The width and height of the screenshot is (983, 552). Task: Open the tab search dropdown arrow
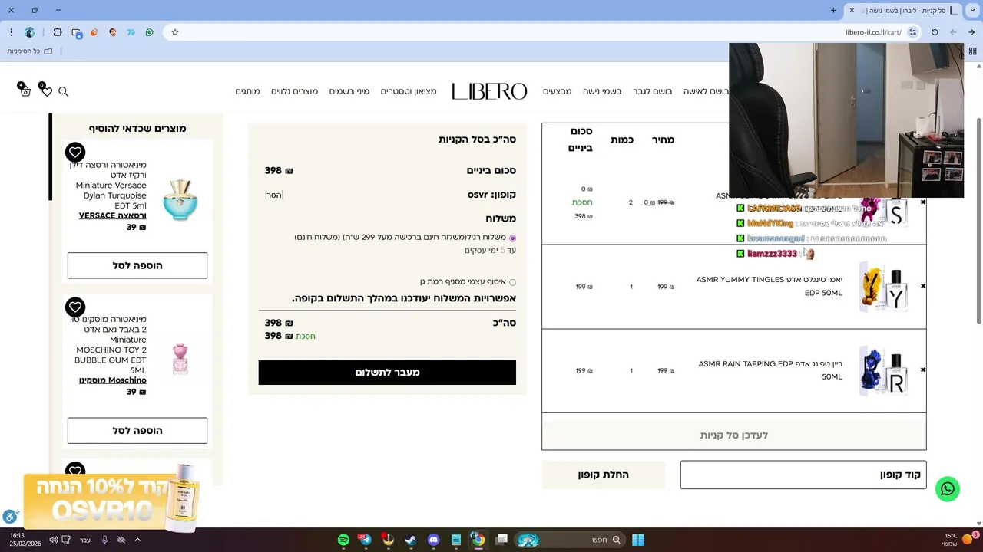[x=973, y=10]
